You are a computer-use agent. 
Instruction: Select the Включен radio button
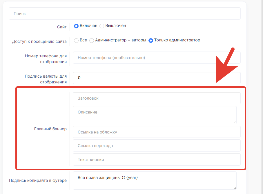point(76,26)
